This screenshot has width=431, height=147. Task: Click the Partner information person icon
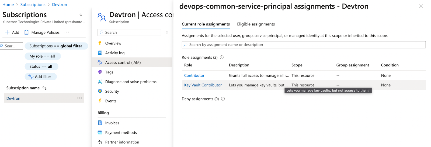100,142
